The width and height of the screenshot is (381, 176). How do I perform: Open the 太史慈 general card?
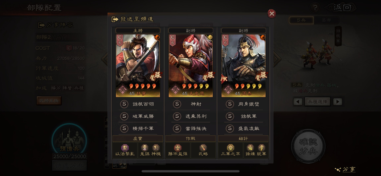click(x=191, y=66)
